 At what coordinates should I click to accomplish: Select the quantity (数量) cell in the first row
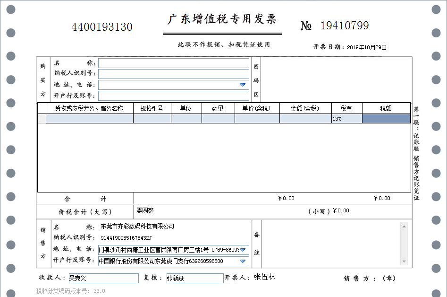[219, 119]
